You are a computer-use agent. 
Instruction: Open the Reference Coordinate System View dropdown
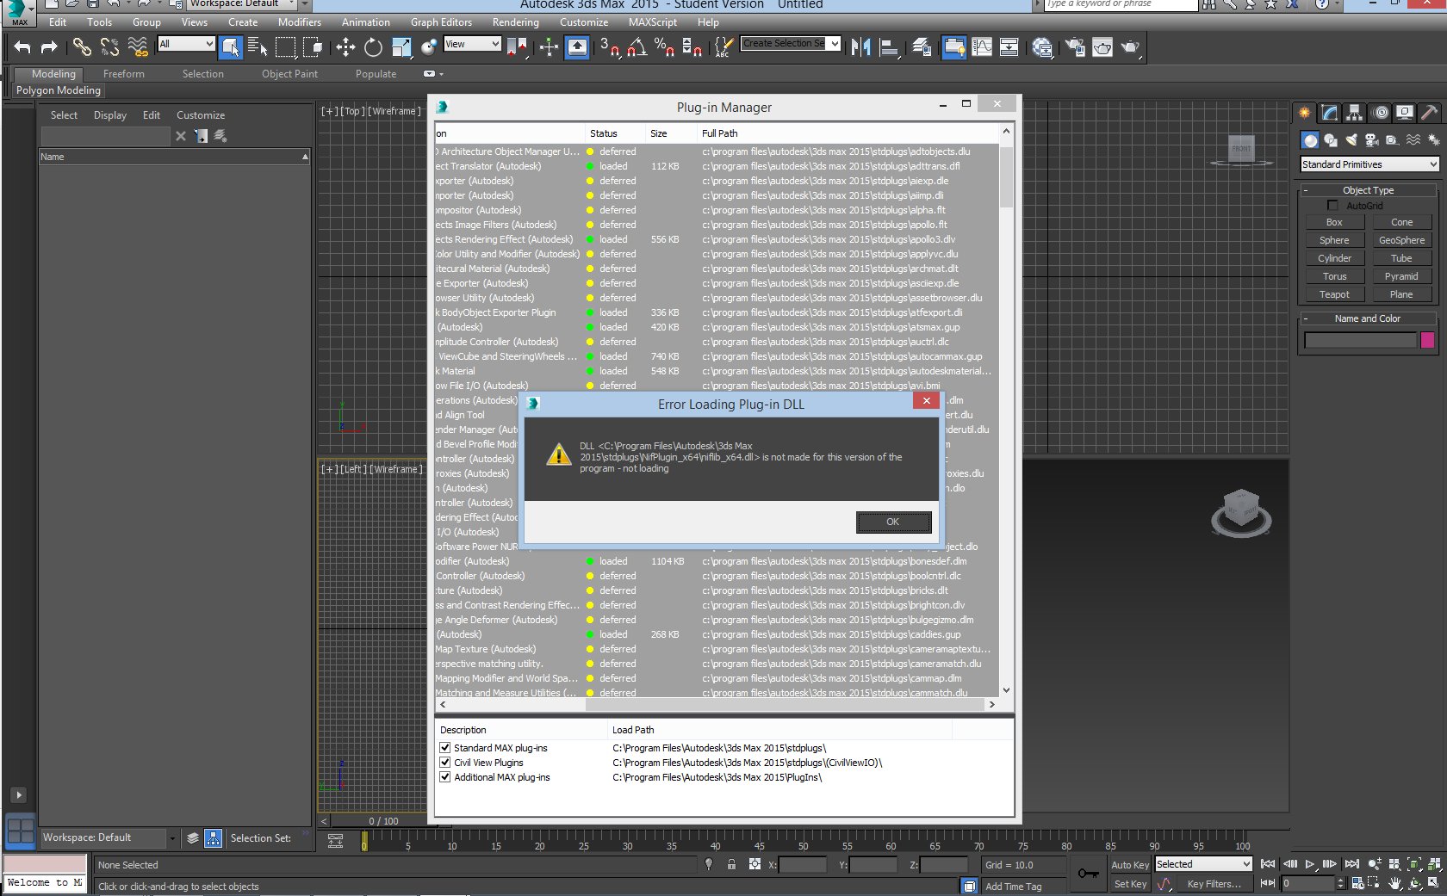point(472,44)
